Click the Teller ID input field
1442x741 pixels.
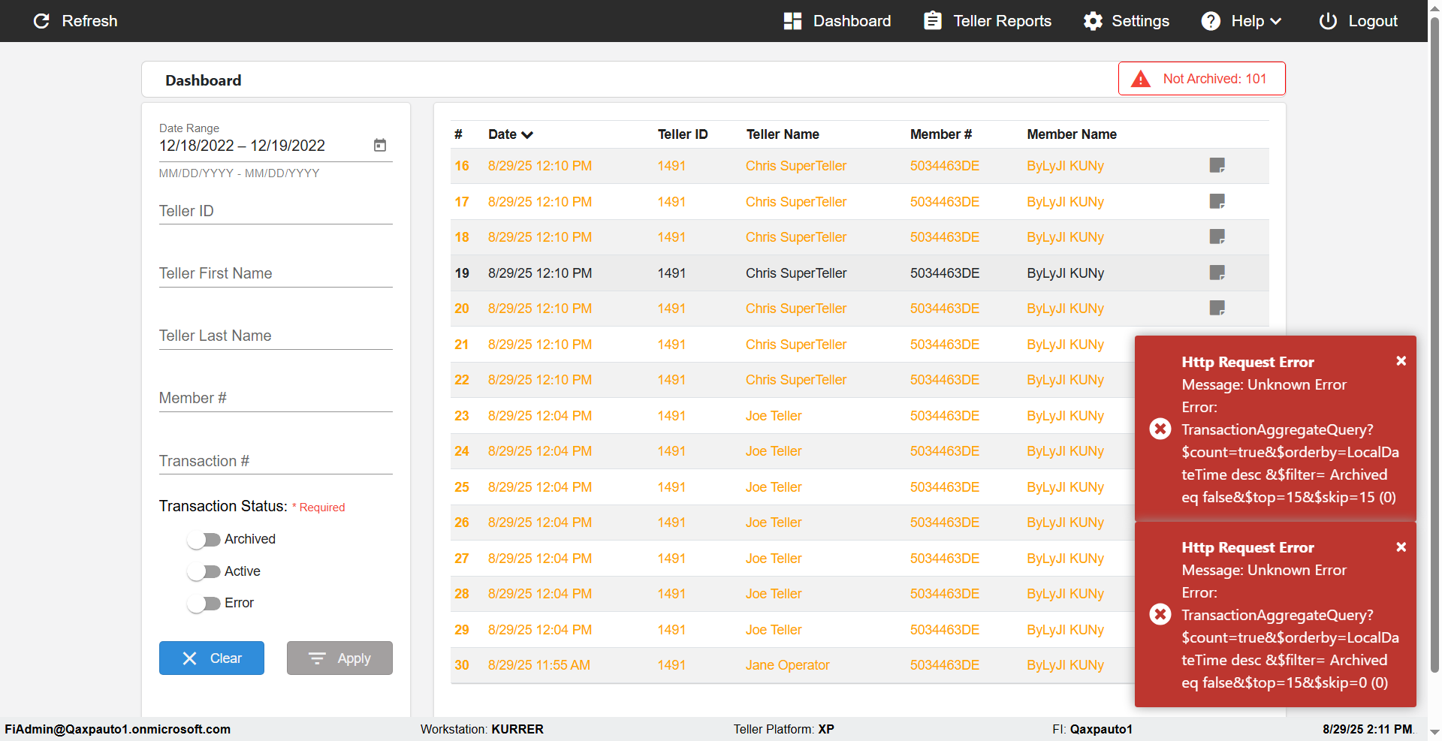[x=276, y=211]
